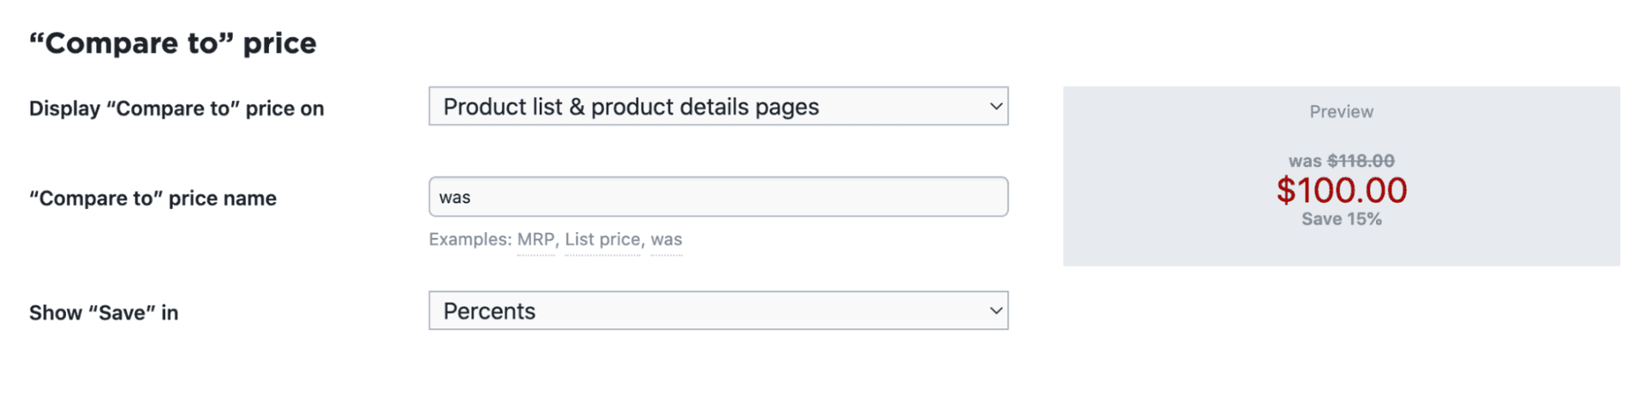Click the "Examples:" hint text below the field
The width and height of the screenshot is (1645, 405).
pos(470,240)
